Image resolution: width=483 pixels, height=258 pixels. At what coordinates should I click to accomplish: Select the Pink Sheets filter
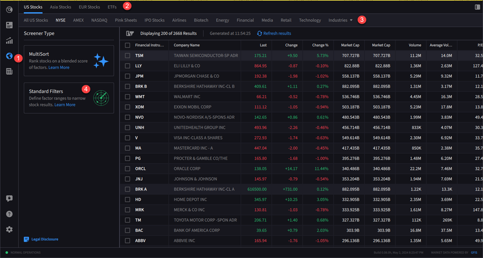pos(126,20)
